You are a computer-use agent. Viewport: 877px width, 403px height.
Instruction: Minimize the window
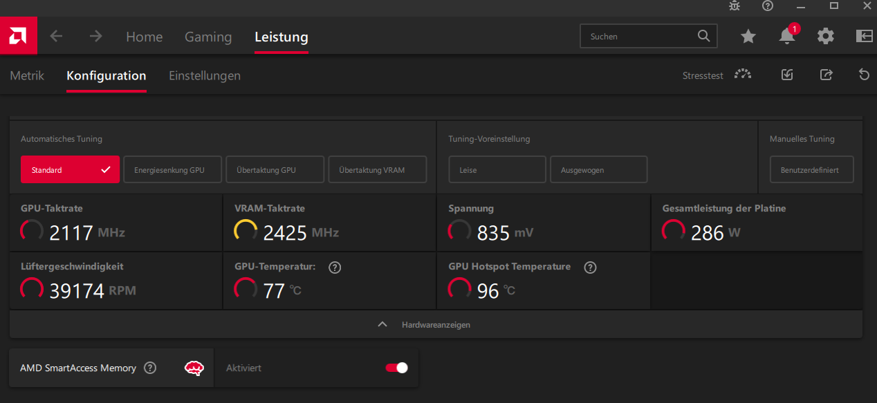801,6
